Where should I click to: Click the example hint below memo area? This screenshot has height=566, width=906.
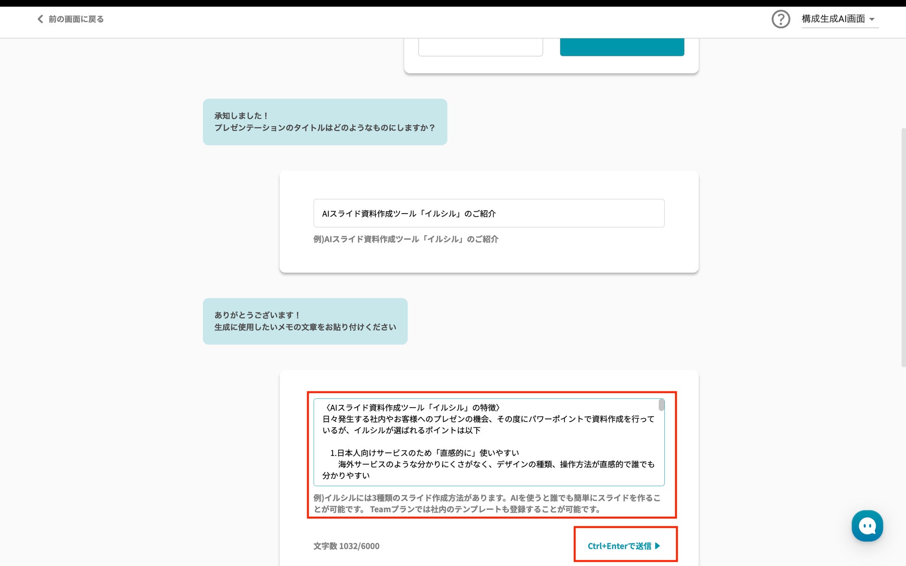point(486,503)
